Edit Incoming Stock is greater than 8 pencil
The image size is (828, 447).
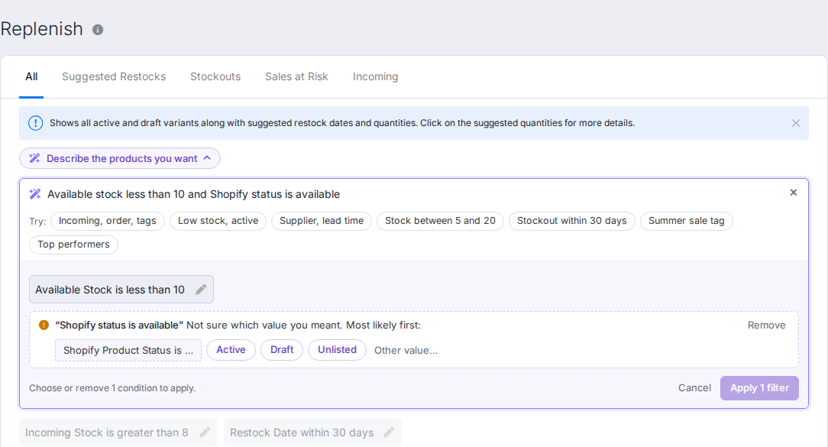coord(205,432)
